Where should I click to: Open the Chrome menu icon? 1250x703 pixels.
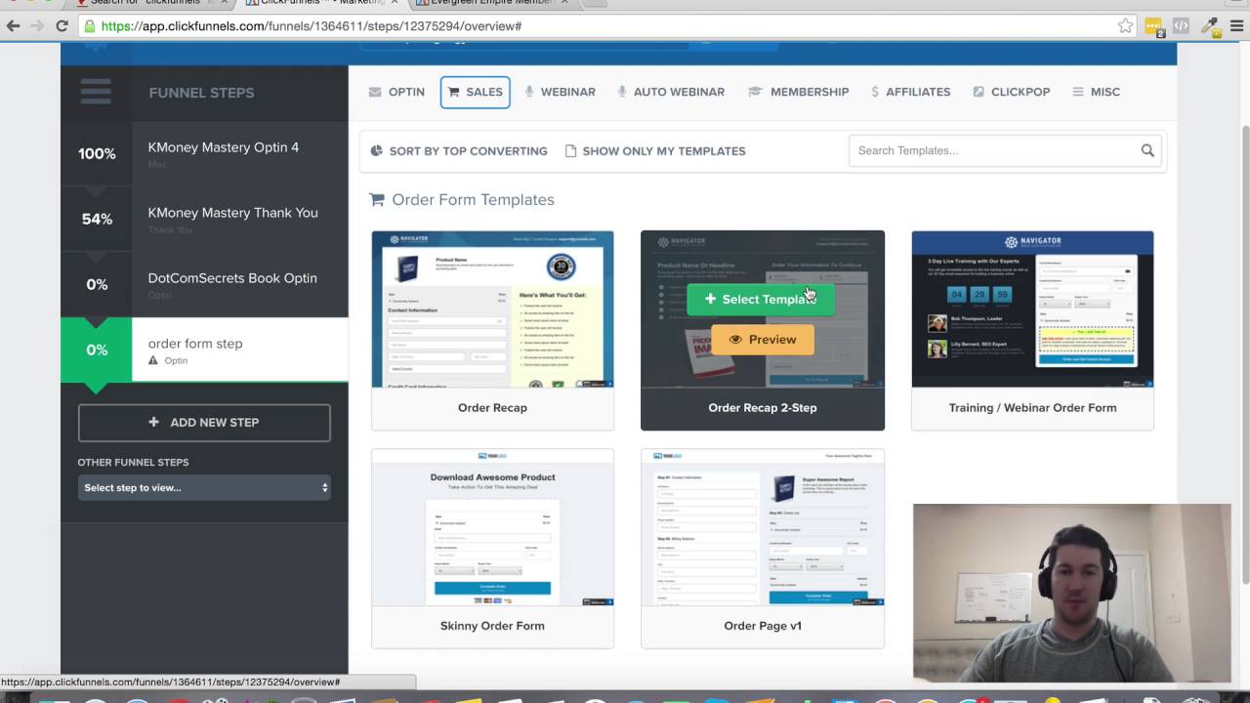(1235, 26)
